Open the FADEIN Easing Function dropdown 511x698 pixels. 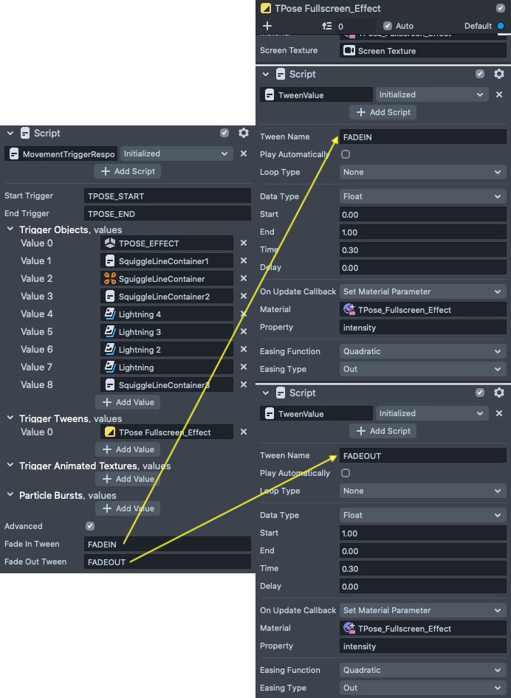422,351
